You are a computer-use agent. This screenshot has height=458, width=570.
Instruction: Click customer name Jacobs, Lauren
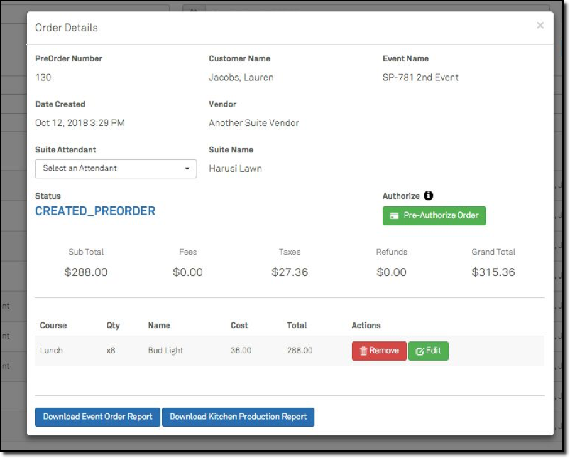(x=241, y=77)
